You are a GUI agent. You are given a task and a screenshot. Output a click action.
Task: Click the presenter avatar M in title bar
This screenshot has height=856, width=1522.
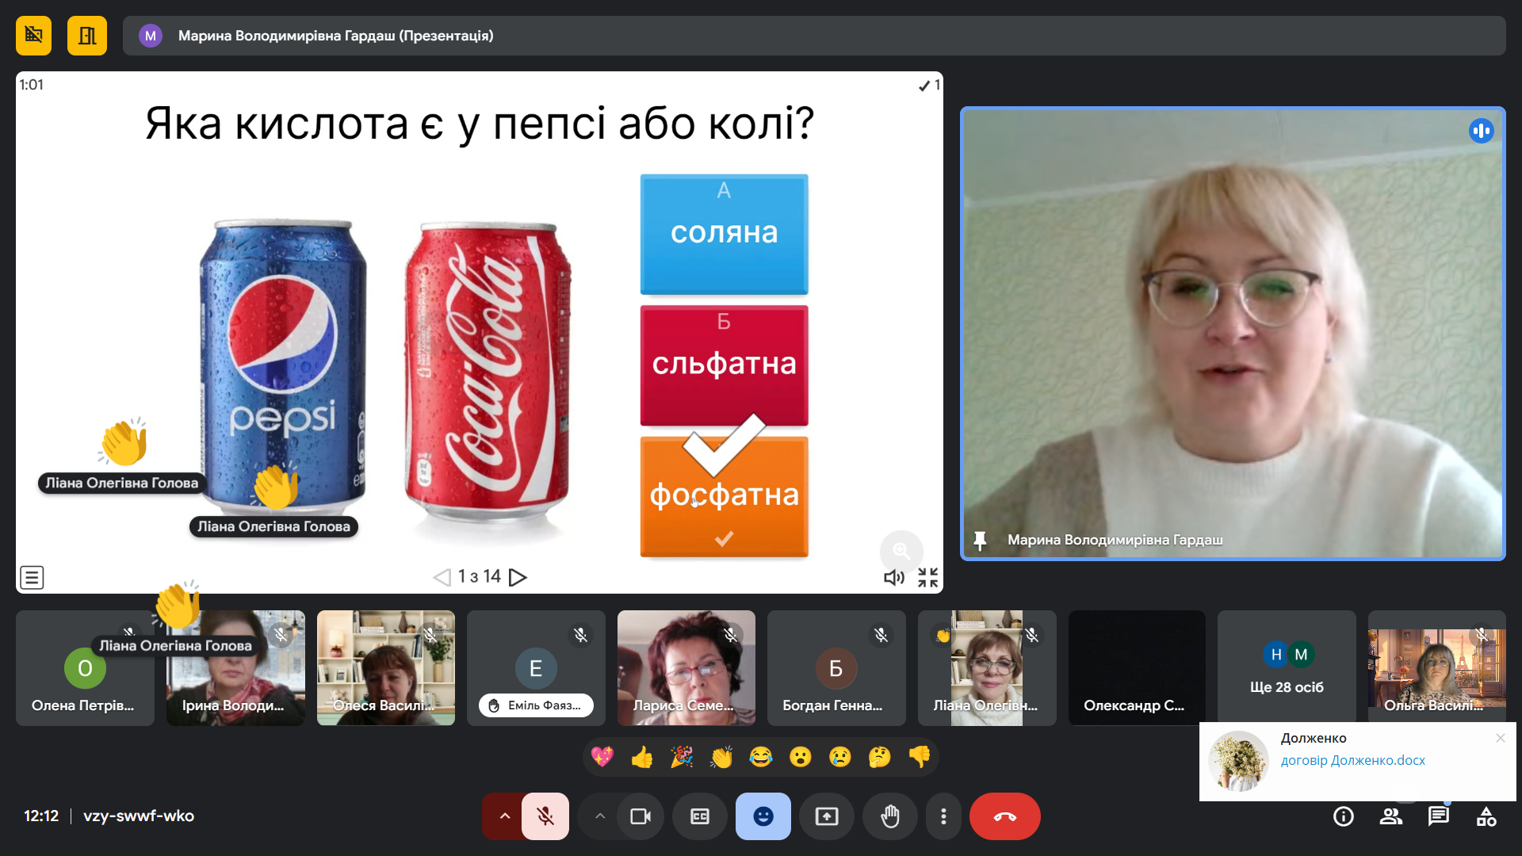pyautogui.click(x=151, y=36)
